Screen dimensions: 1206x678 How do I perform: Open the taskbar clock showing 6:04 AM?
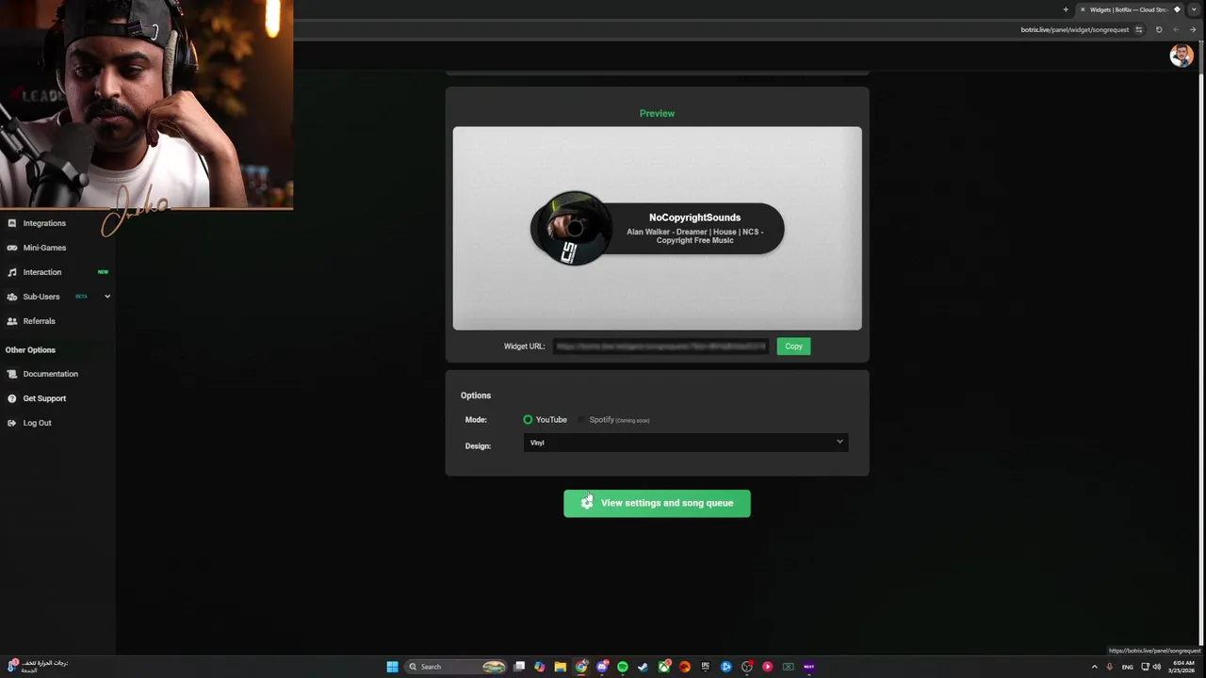coord(1182,667)
